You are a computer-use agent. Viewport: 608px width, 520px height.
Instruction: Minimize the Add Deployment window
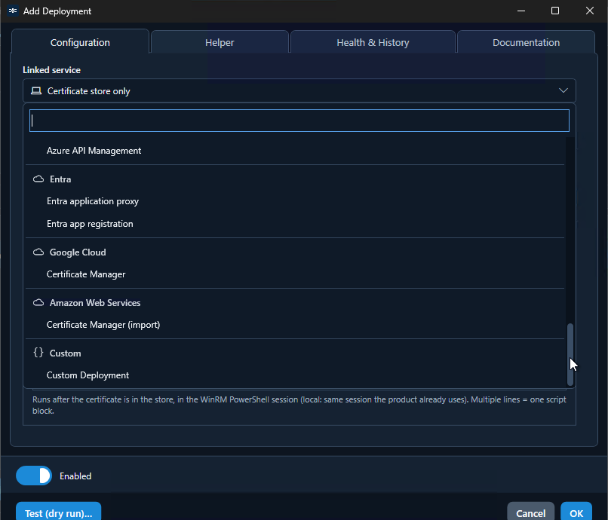pyautogui.click(x=521, y=11)
